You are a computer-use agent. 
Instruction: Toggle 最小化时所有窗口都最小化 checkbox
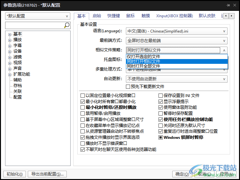(83, 101)
